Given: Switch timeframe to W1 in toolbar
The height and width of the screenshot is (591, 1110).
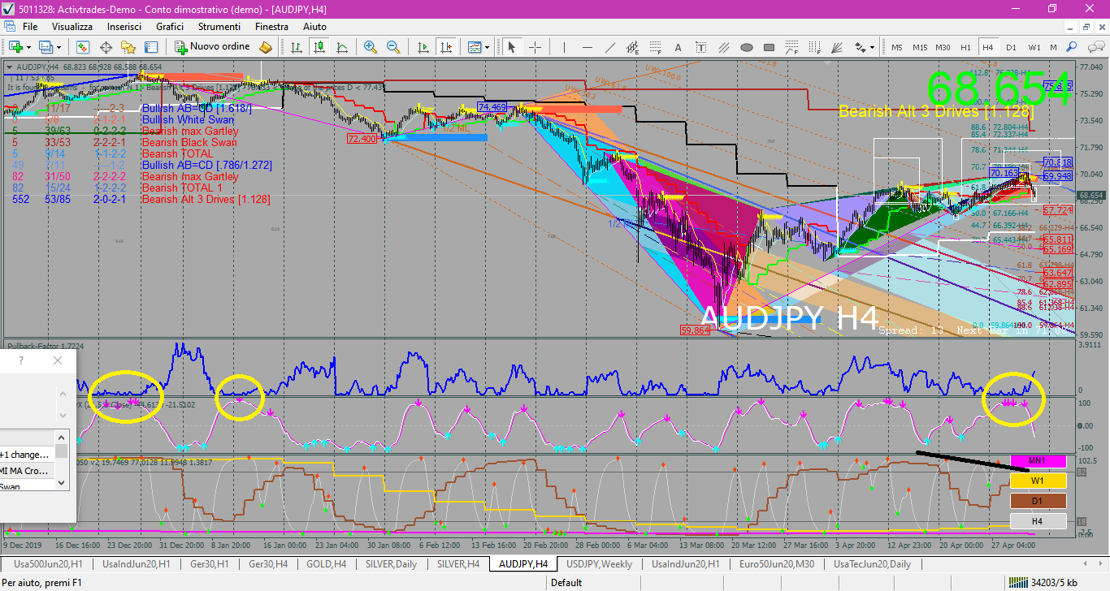Looking at the screenshot, I should click(x=1034, y=47).
